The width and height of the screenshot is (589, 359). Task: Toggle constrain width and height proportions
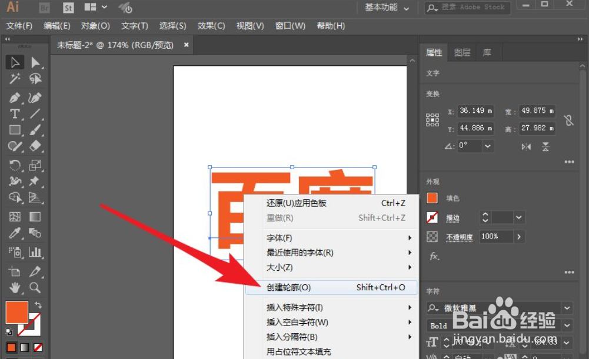coord(569,120)
